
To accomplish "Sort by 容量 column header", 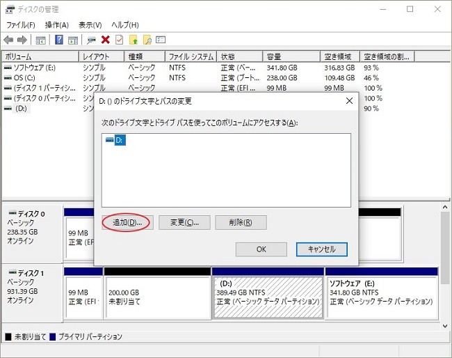I will pos(291,56).
